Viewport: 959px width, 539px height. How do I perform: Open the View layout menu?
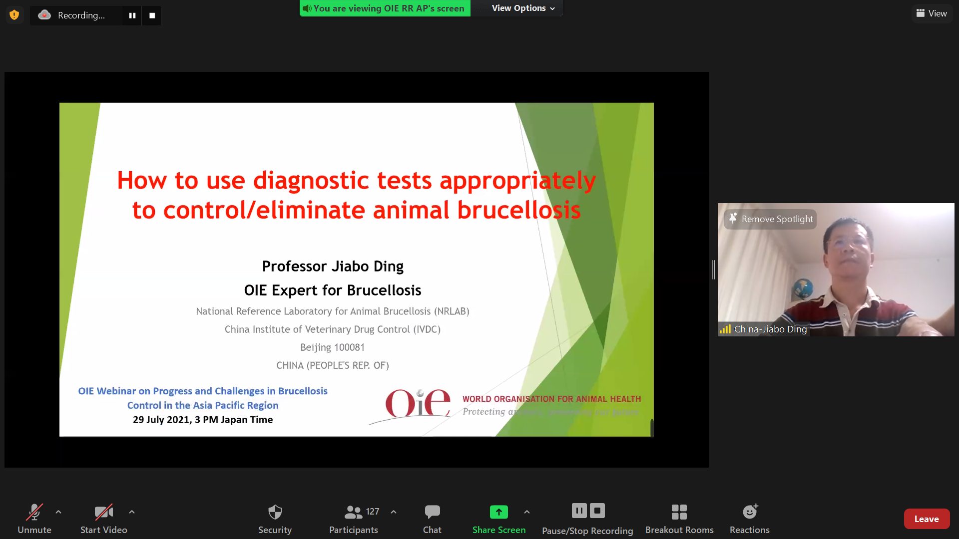[x=932, y=13]
